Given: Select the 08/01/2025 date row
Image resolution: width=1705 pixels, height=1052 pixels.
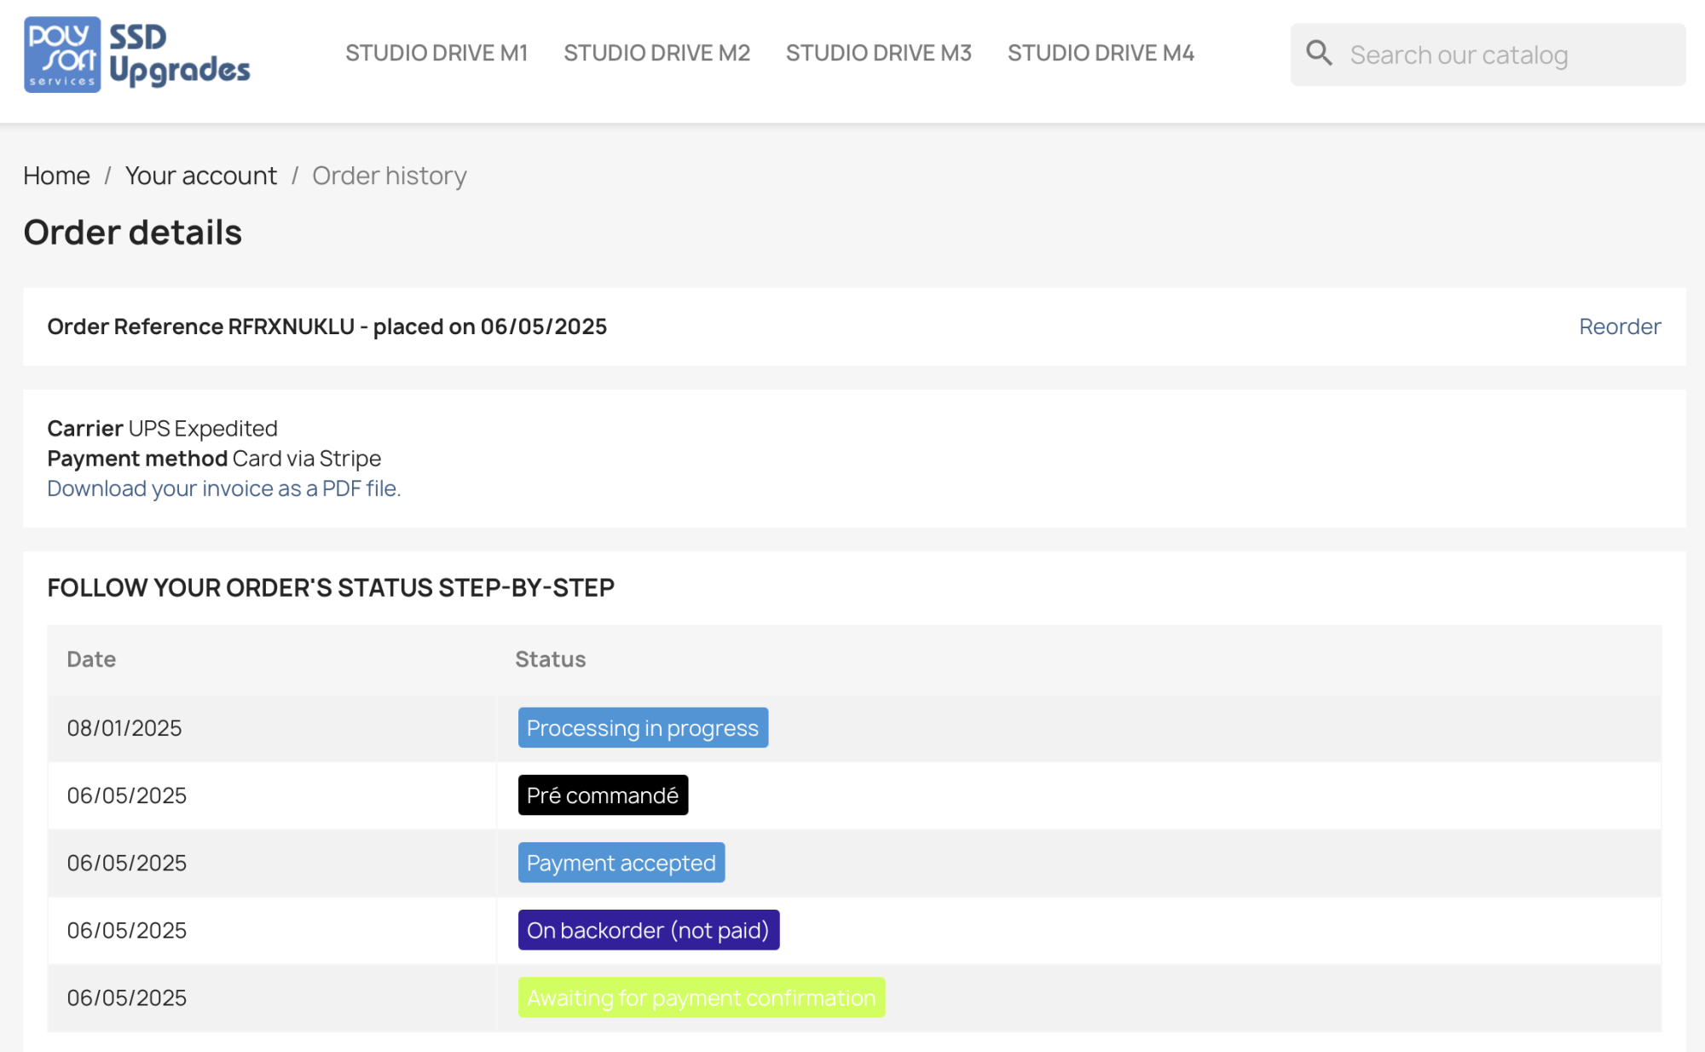Looking at the screenshot, I should [x=124, y=728].
